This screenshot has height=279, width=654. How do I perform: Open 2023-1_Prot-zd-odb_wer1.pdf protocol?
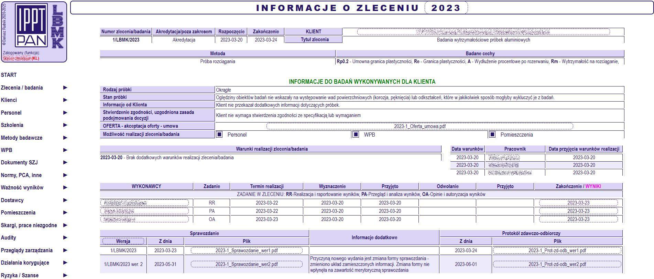557,251
